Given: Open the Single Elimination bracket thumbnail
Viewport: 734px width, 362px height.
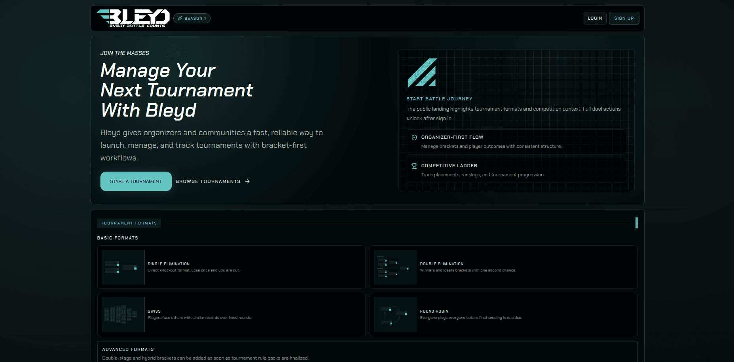Looking at the screenshot, I should [123, 267].
